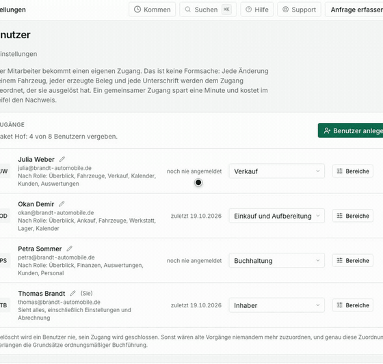Click the chevron in the Inhaber dropdown

point(318,305)
